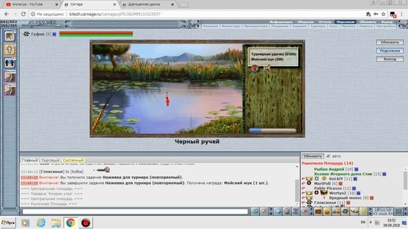Screen dimensions: 408x229
Task: Toggle the авто refresh checkbox
Action: [328, 156]
